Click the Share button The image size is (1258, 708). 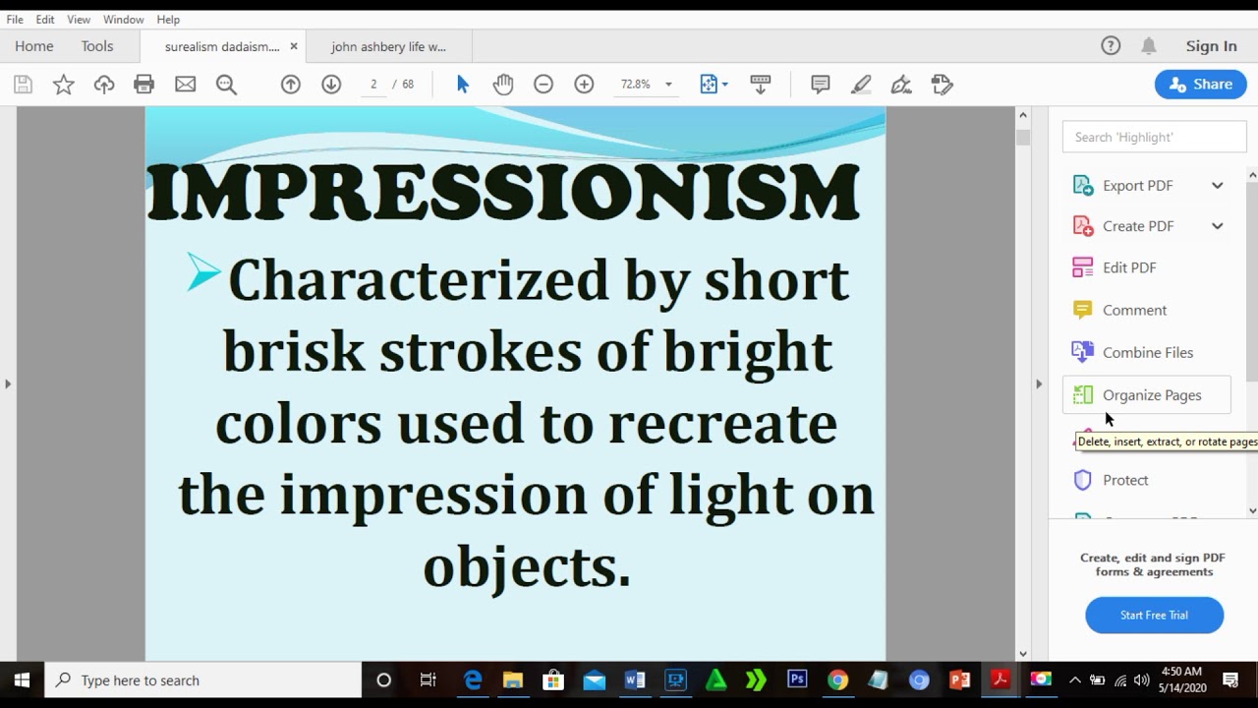pos(1201,85)
